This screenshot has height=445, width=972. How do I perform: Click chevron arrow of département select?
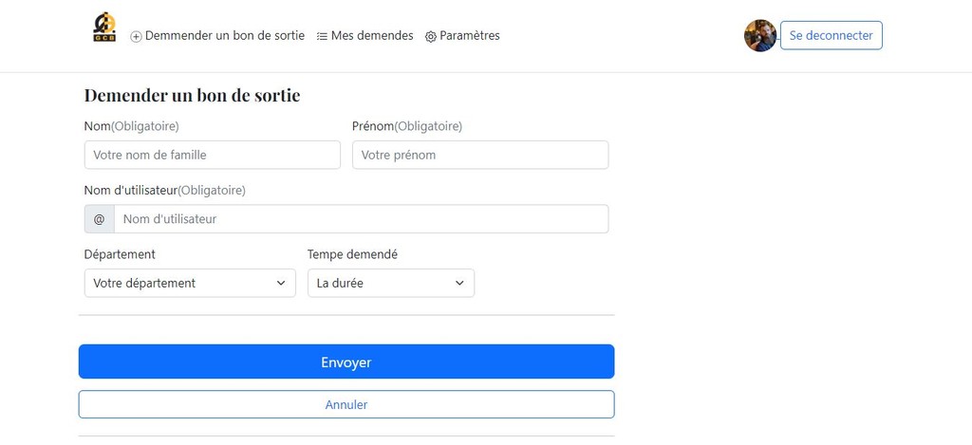coord(281,283)
